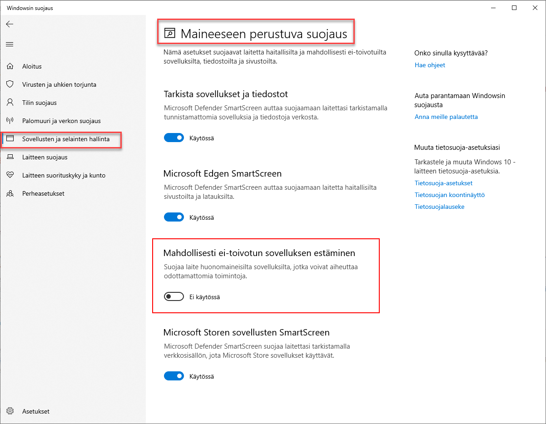Image resolution: width=546 pixels, height=424 pixels.
Task: Click the Perheasetukset family icon
Action: click(x=10, y=193)
